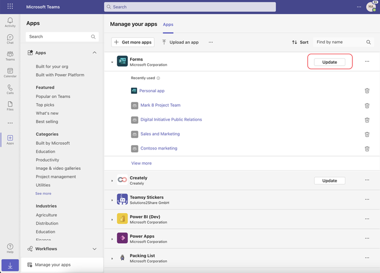Open more options for Creately app
This screenshot has height=273, width=380.
(367, 180)
